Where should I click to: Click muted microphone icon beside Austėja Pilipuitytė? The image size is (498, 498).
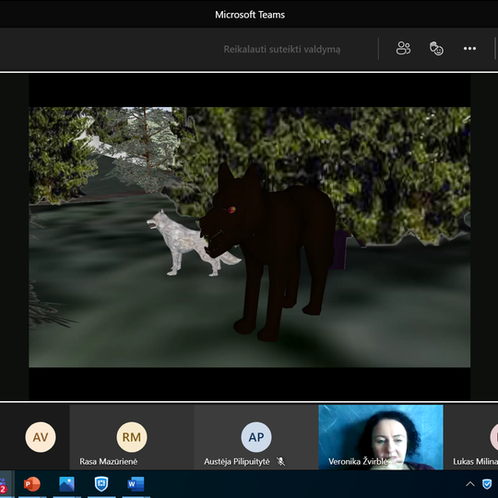point(280,461)
